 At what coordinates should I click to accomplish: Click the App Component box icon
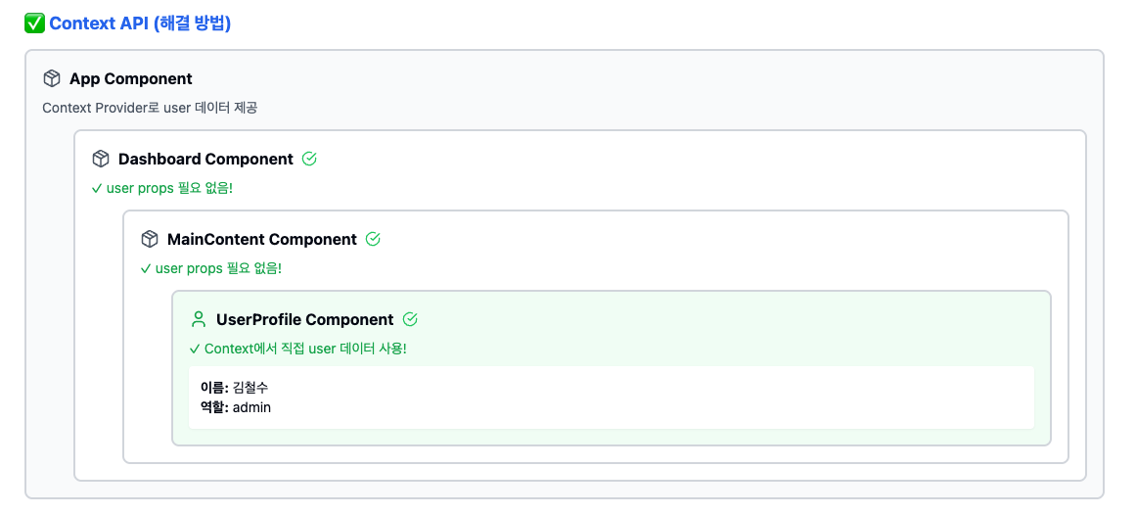coord(52,78)
